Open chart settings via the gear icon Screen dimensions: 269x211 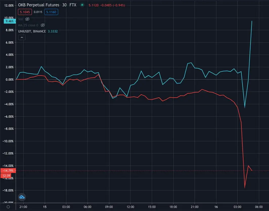[x=8, y=207]
